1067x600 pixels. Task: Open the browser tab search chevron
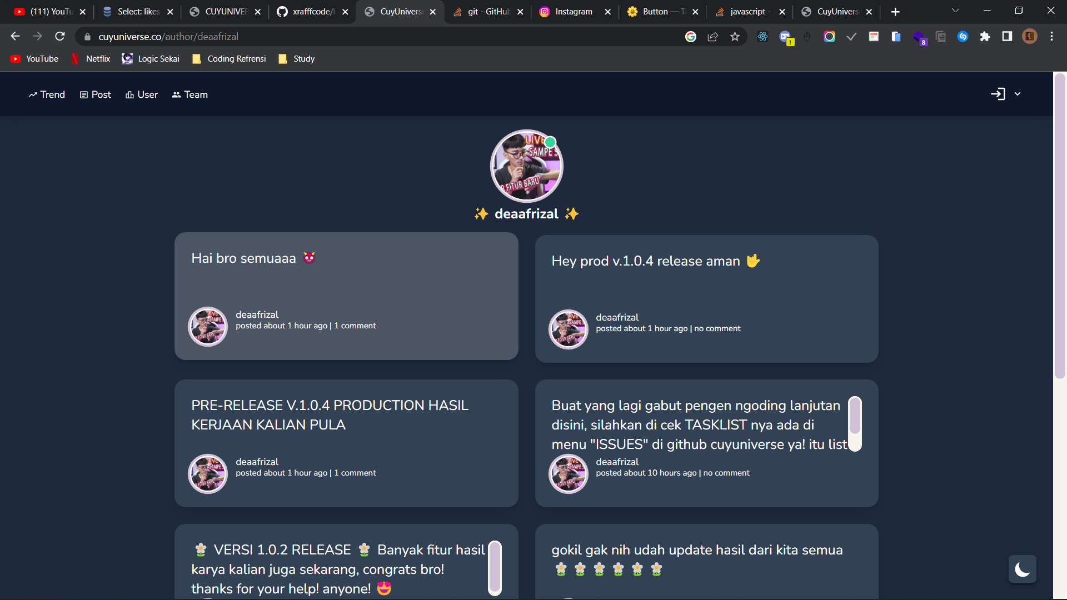coord(955,11)
